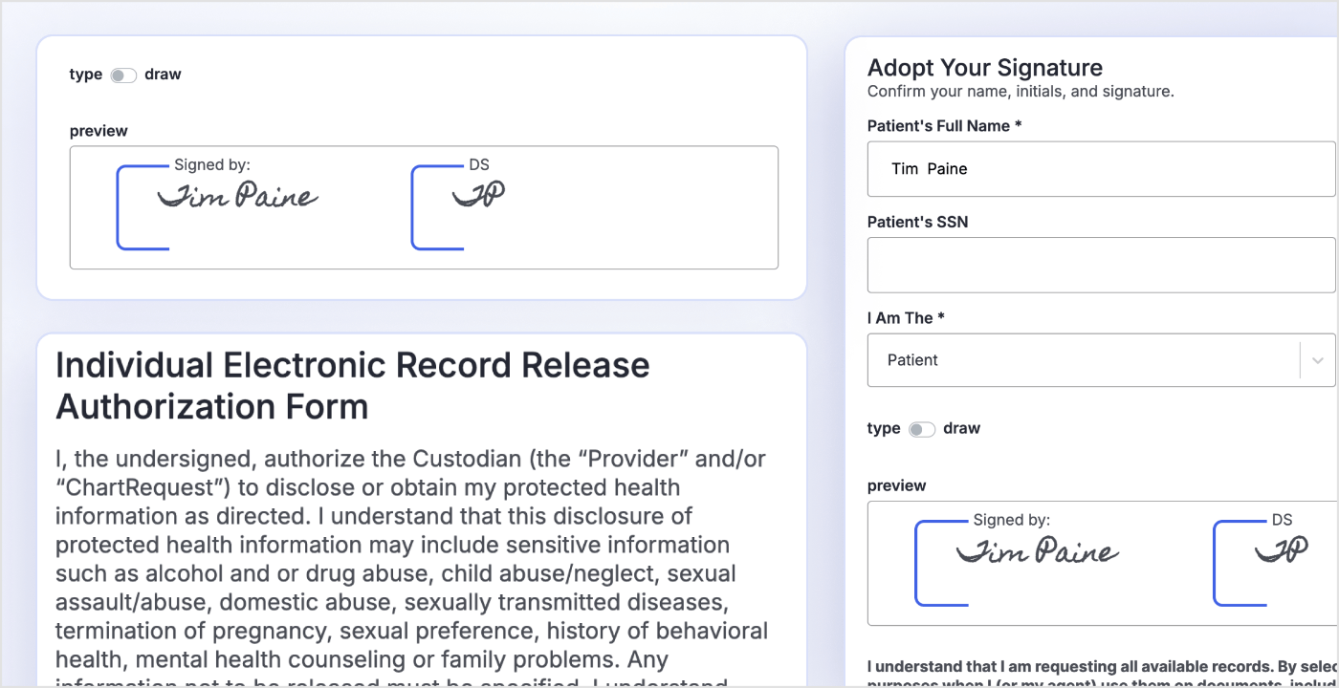Click the "type" label above the authorization form
The height and width of the screenshot is (688, 1339).
coord(86,75)
